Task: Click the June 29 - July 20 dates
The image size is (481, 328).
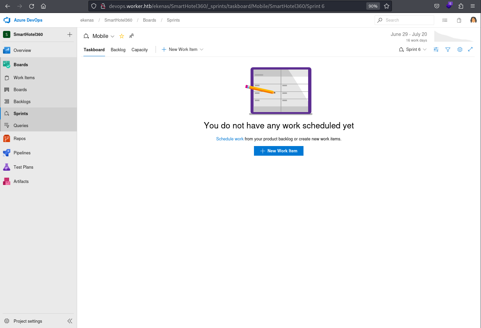Action: (409, 34)
